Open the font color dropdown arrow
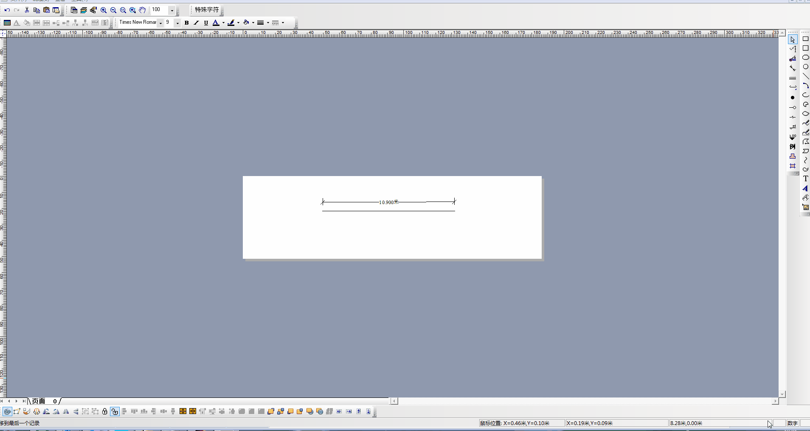Image resolution: width=810 pixels, height=431 pixels. click(223, 23)
